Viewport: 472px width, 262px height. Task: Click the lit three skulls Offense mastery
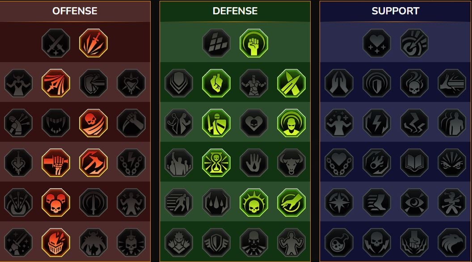tap(56, 203)
